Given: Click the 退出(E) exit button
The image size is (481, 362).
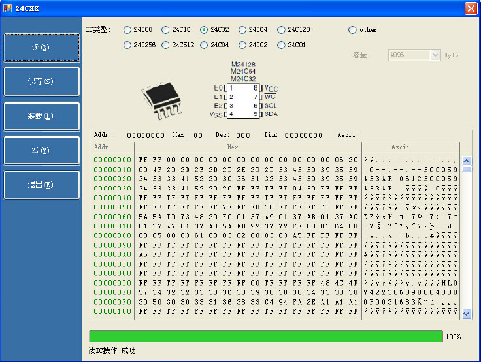Looking at the screenshot, I should (x=42, y=185).
